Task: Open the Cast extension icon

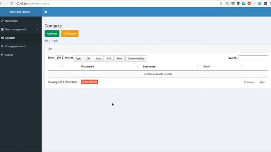Action: 227,3
